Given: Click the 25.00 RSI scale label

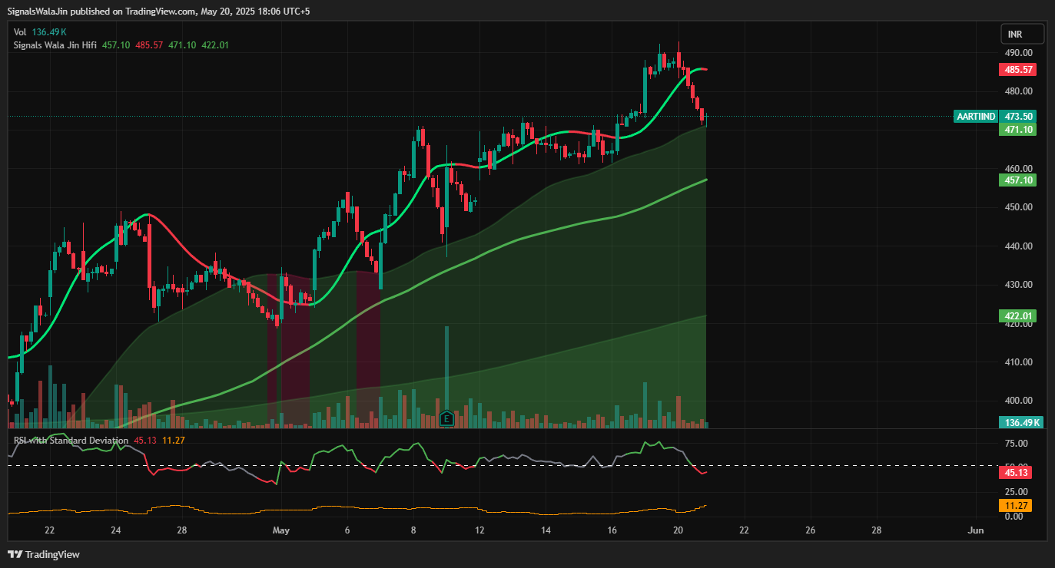Looking at the screenshot, I should (1016, 492).
